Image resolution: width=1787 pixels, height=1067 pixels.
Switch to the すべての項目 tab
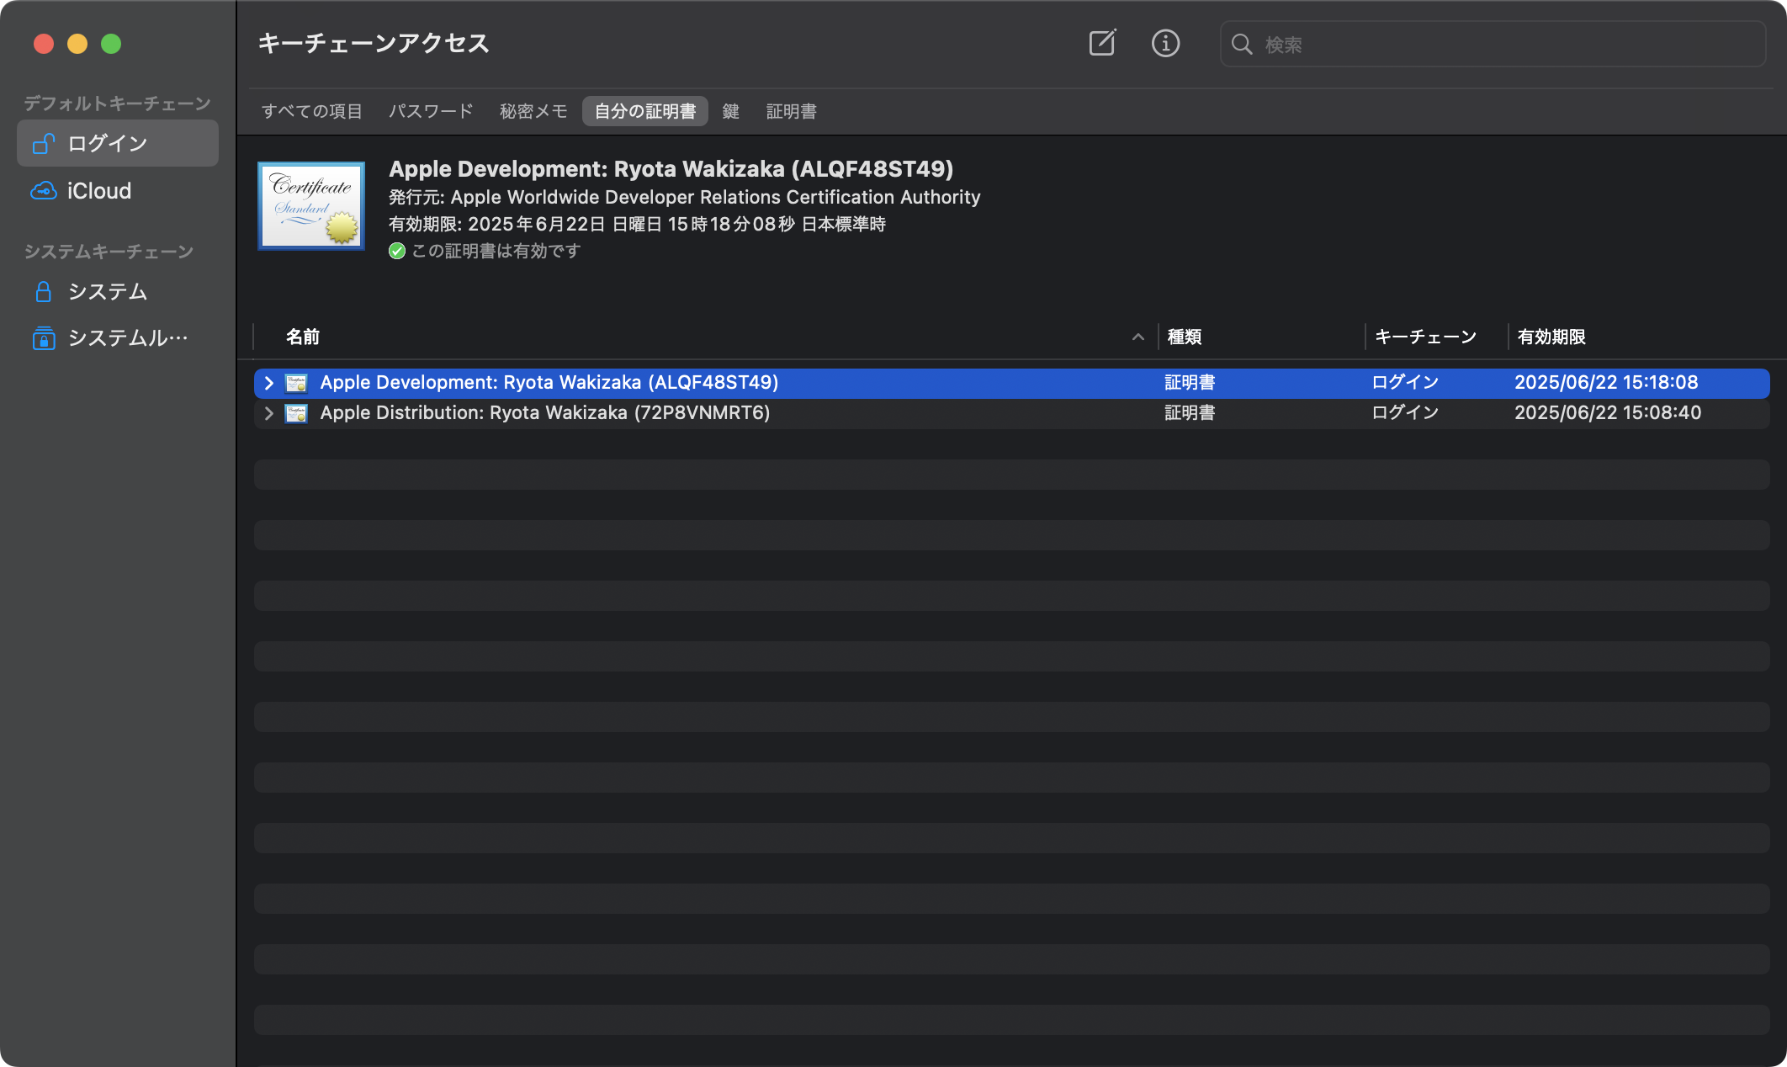tap(311, 111)
